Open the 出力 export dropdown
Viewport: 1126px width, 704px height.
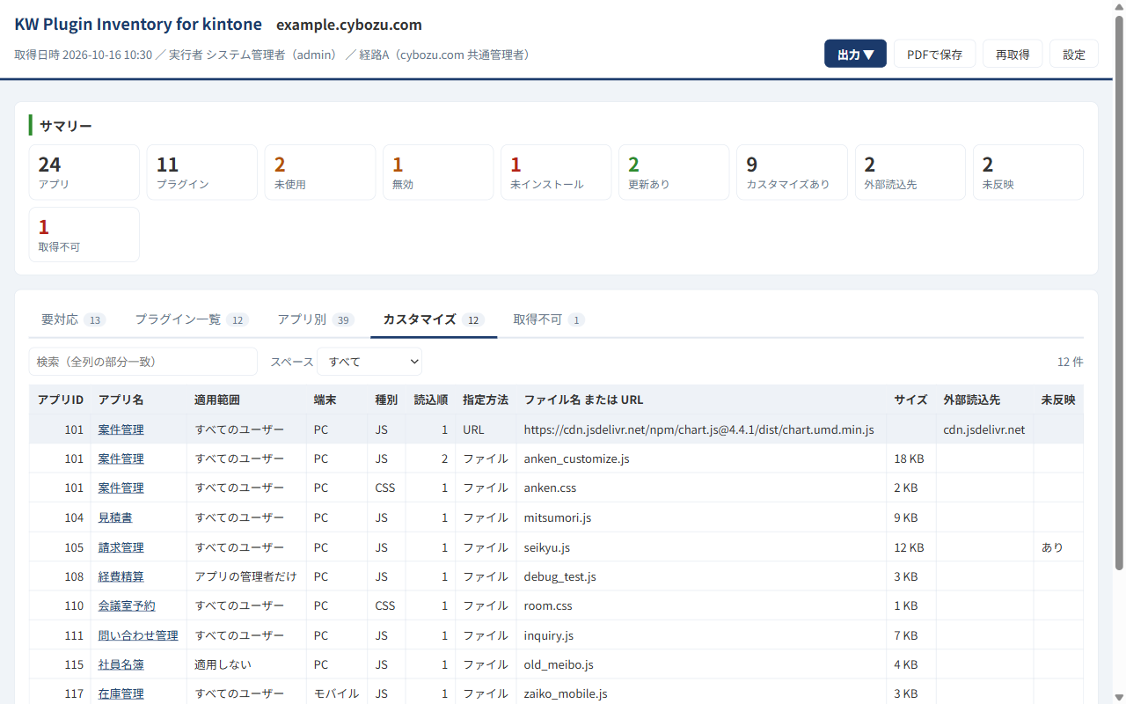pos(855,54)
